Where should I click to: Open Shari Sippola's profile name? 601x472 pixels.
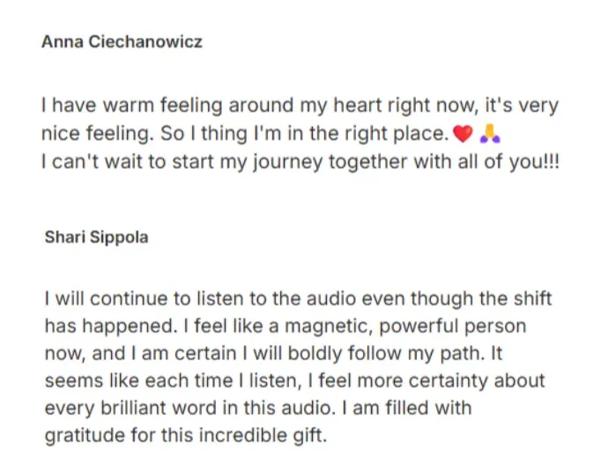coord(96,236)
